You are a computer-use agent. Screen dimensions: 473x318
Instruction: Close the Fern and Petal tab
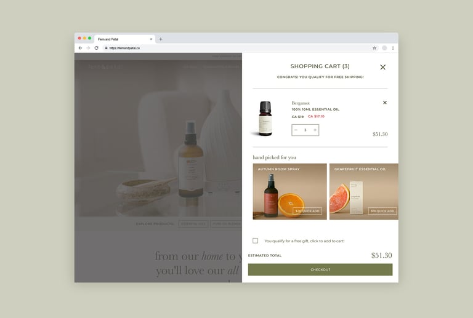151,39
